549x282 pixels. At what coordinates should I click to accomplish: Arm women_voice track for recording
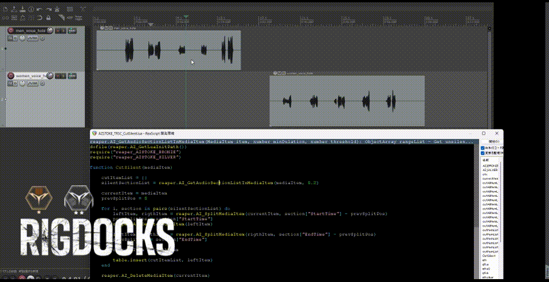tap(10, 75)
